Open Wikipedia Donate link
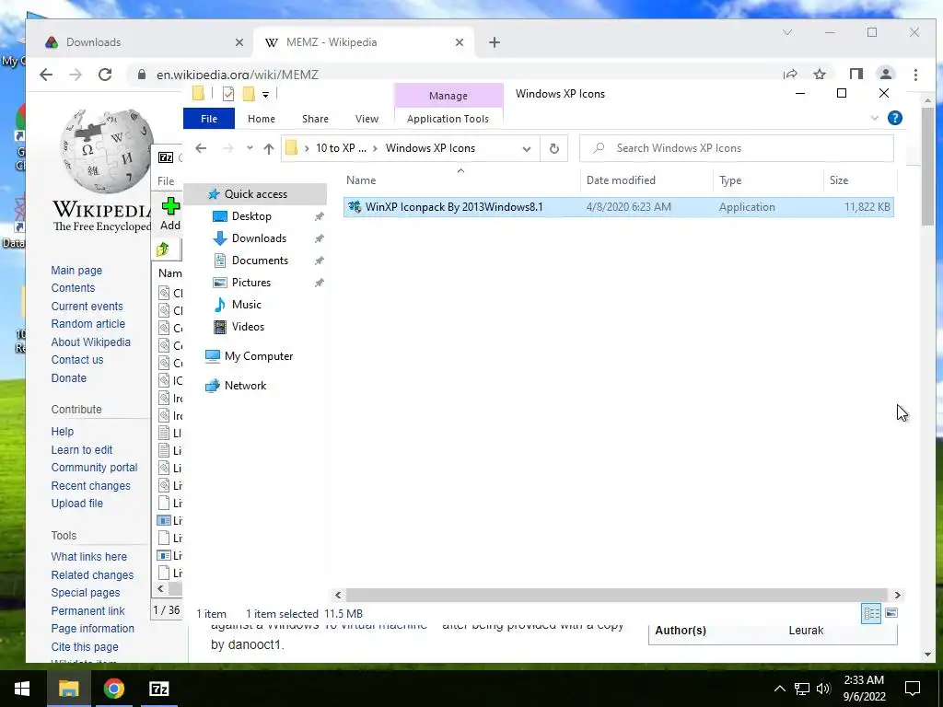 (68, 378)
